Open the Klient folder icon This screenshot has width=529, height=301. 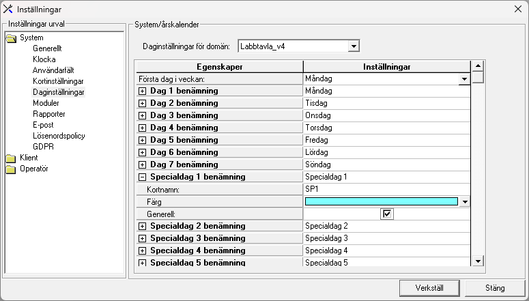(11, 158)
